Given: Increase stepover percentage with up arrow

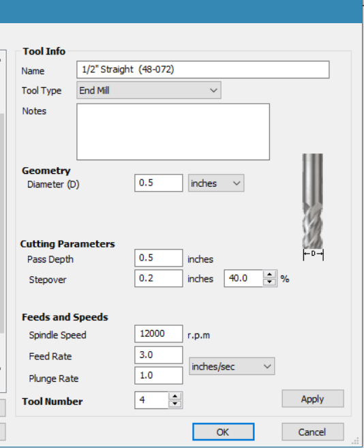Looking at the screenshot, I should (x=269, y=274).
